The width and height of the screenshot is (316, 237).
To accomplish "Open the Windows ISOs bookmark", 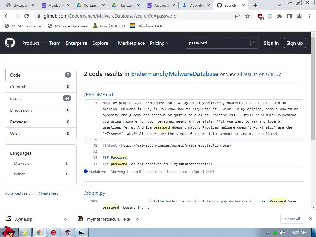I will click(x=146, y=26).
